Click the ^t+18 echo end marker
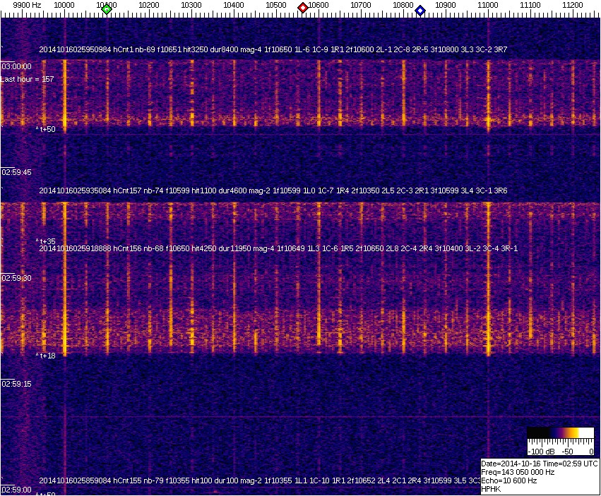 (46, 356)
